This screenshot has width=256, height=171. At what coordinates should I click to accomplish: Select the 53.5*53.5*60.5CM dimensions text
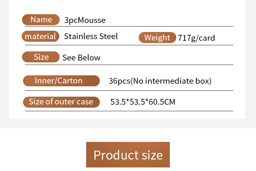143,102
